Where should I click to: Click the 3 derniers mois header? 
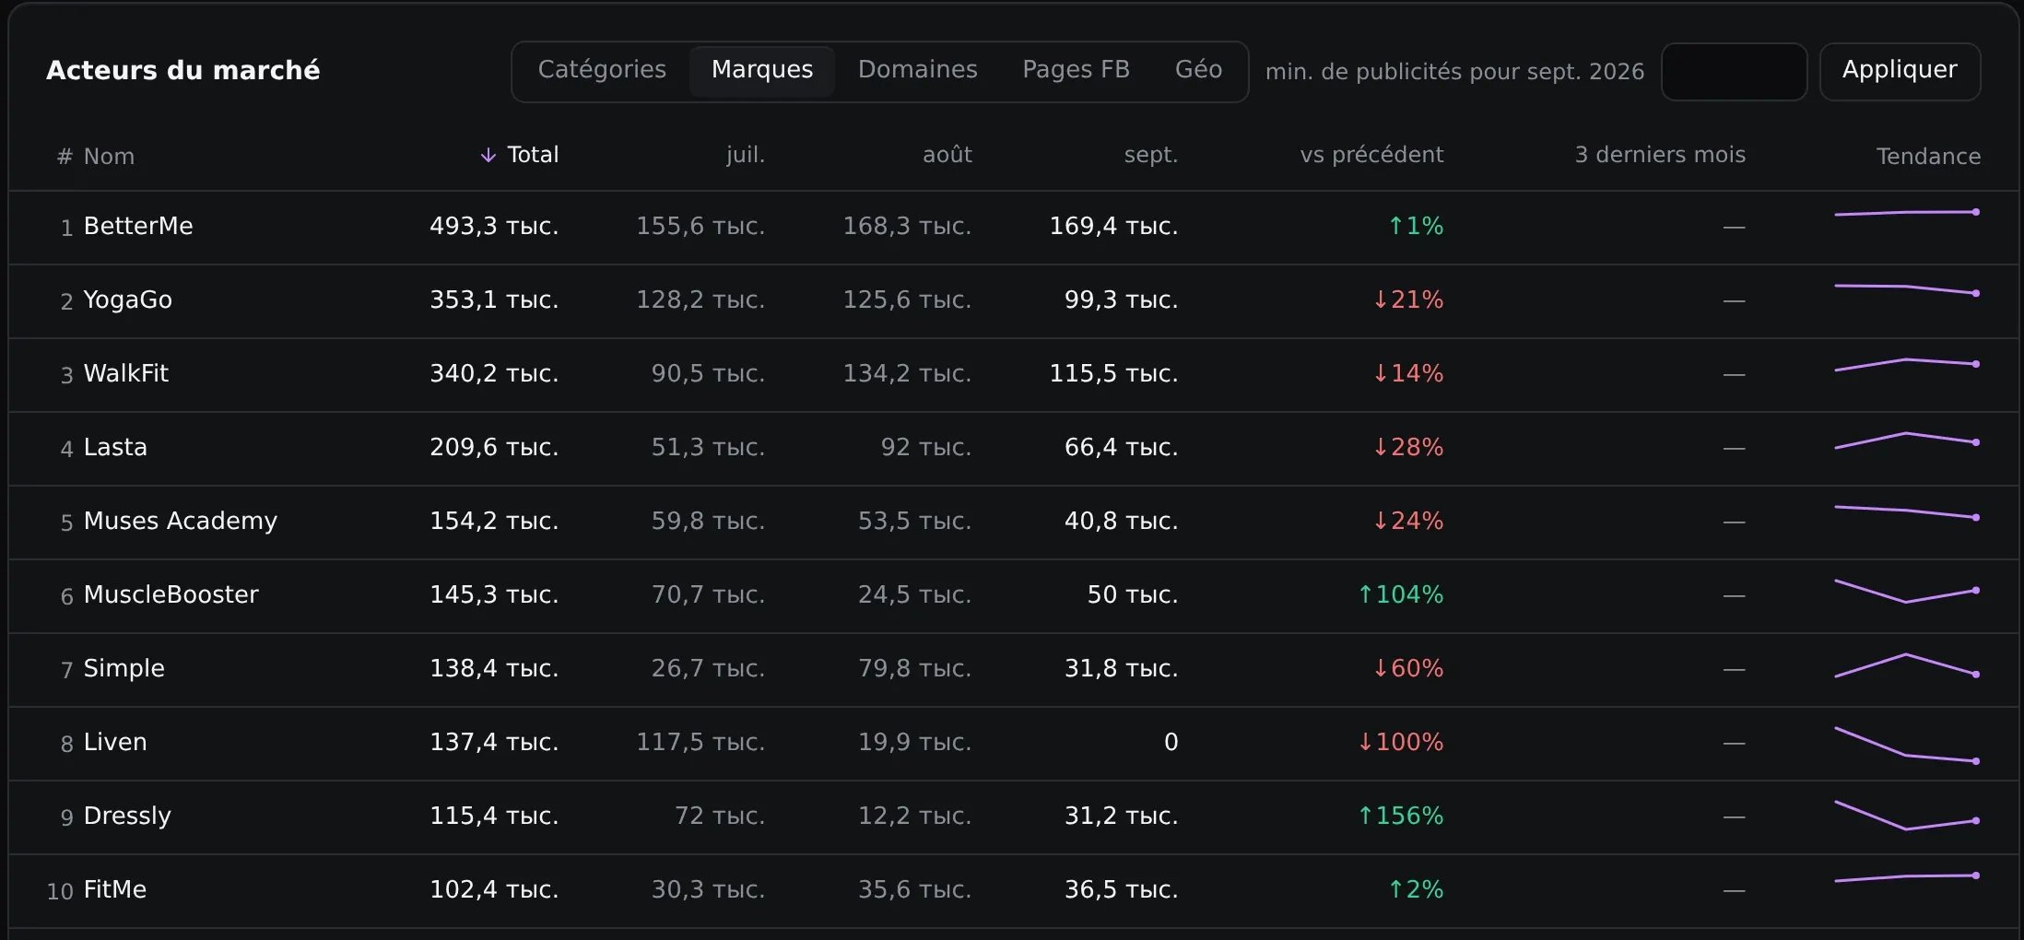[x=1659, y=155]
